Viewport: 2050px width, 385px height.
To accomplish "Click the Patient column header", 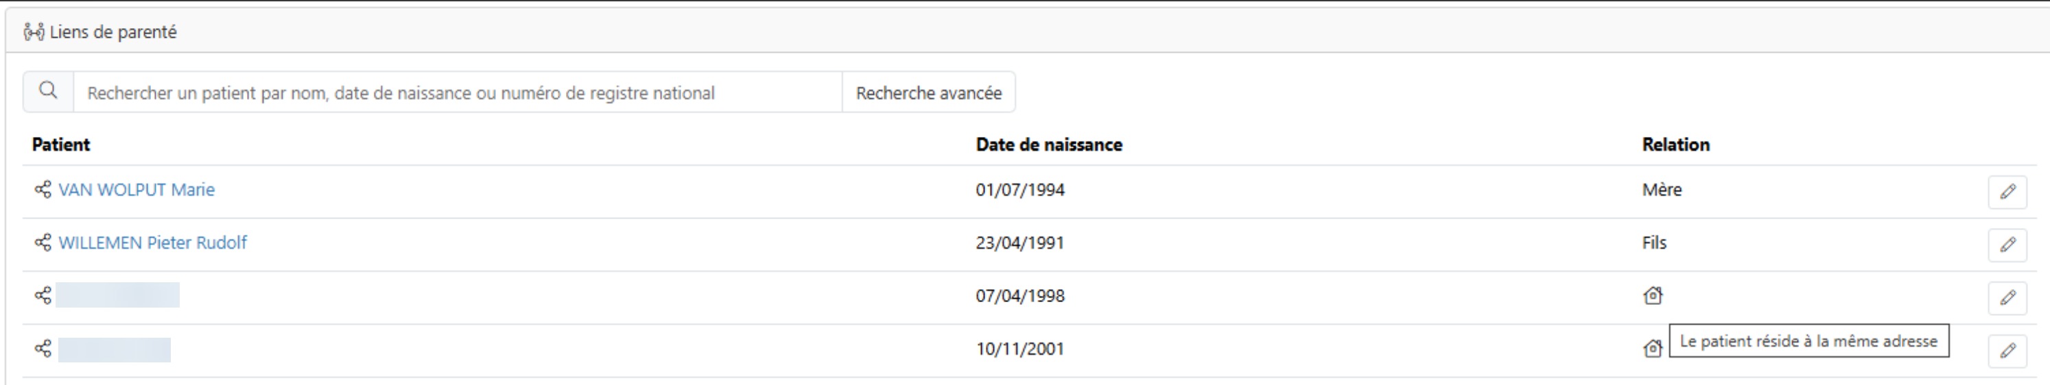I will [60, 145].
